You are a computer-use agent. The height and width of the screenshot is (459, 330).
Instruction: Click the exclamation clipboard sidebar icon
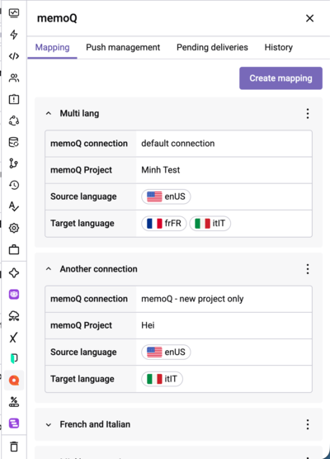14,99
